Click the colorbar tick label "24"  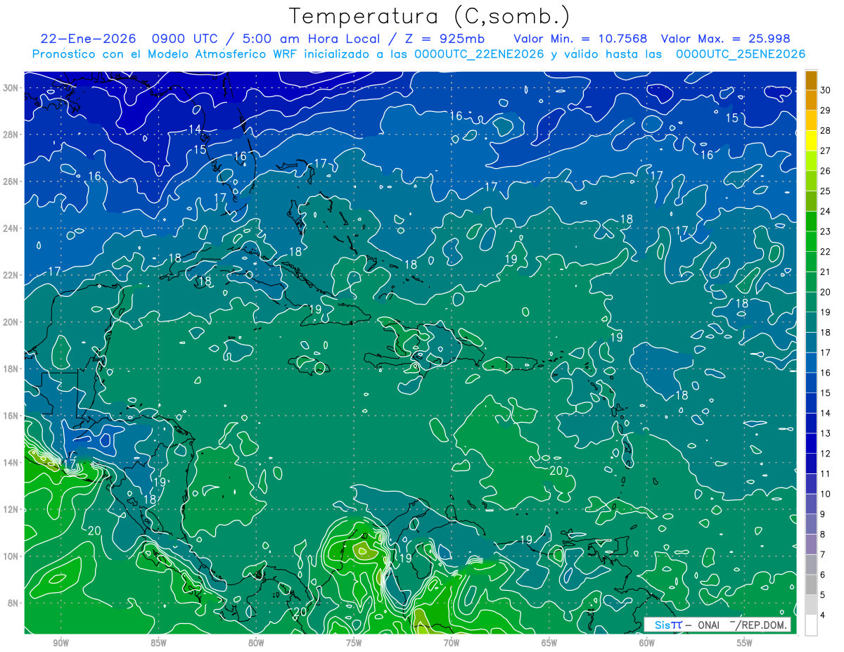[x=826, y=212]
